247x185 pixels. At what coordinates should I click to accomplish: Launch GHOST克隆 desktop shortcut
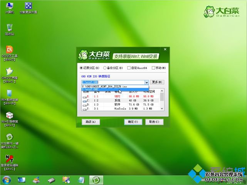pos(10,75)
